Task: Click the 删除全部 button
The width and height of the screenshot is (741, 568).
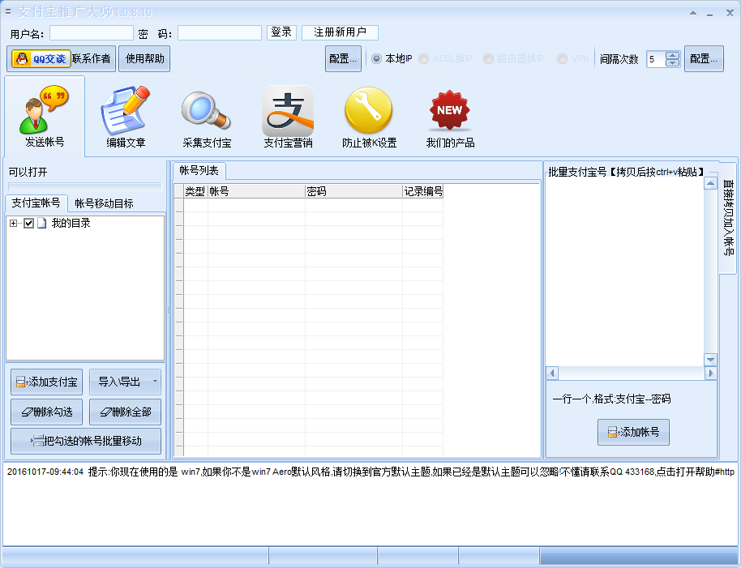Action: point(125,412)
